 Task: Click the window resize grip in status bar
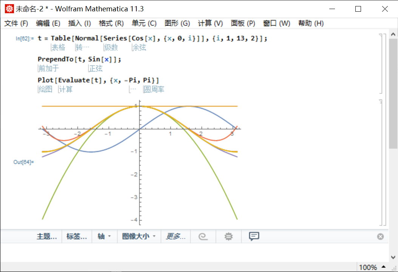(x=394, y=268)
